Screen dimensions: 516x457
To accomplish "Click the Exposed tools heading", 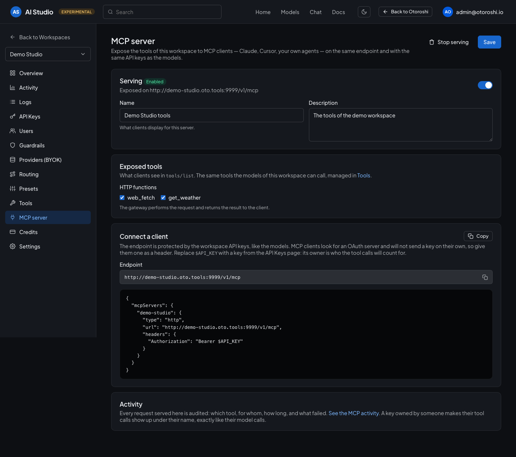I will (x=141, y=167).
